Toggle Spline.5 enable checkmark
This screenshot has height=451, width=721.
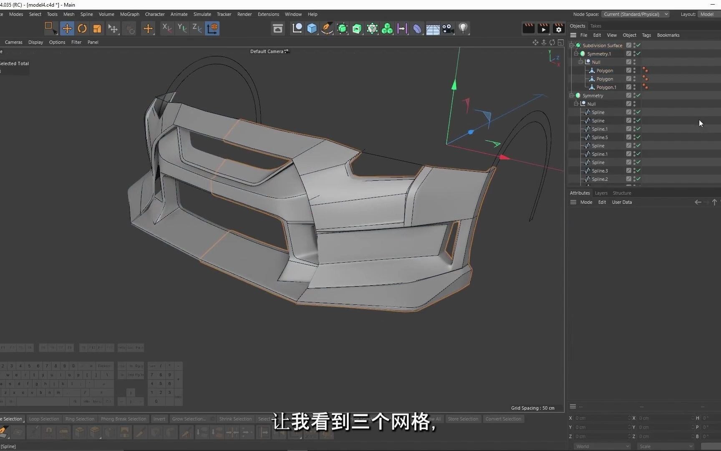pyautogui.click(x=639, y=137)
